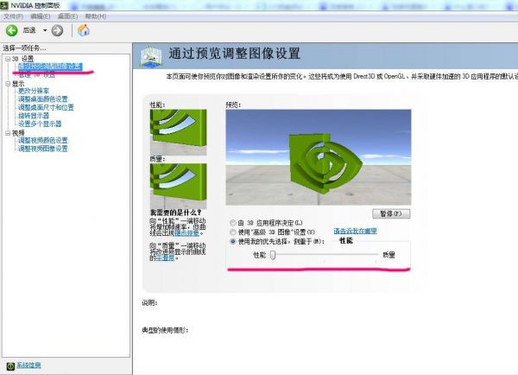
Task: Collapse the 显示 tree node
Action: click(7, 84)
